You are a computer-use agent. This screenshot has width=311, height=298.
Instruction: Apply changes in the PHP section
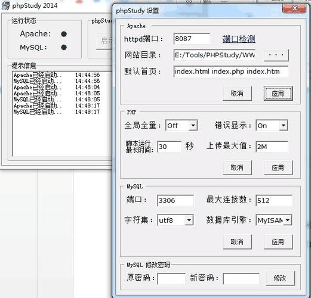click(x=278, y=167)
